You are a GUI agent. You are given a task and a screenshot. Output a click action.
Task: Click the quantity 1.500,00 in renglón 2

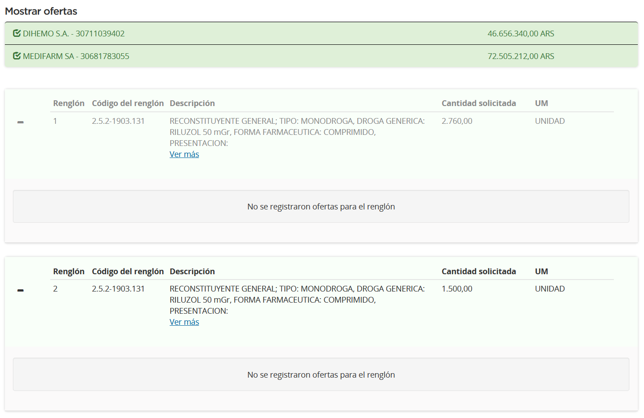(x=457, y=289)
